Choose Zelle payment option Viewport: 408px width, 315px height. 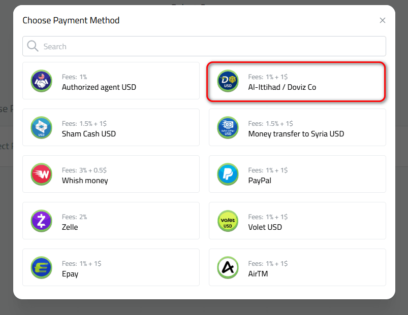[x=111, y=221]
